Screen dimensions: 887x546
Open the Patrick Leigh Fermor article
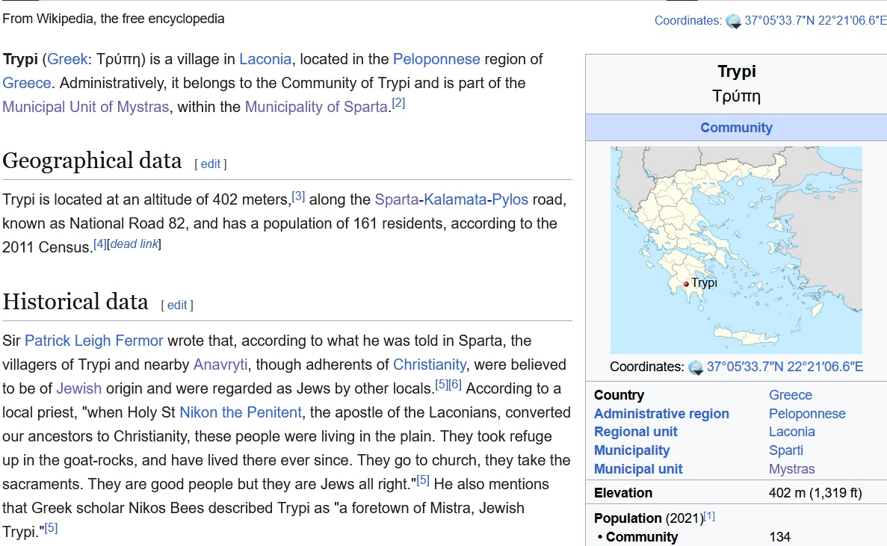pyautogui.click(x=93, y=341)
